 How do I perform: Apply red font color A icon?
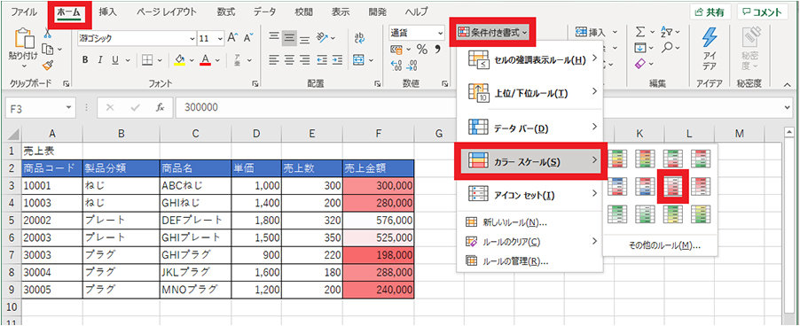point(206,60)
